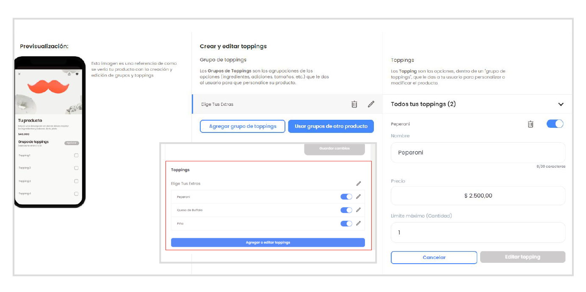Turn off the Piña topping switch

click(346, 223)
